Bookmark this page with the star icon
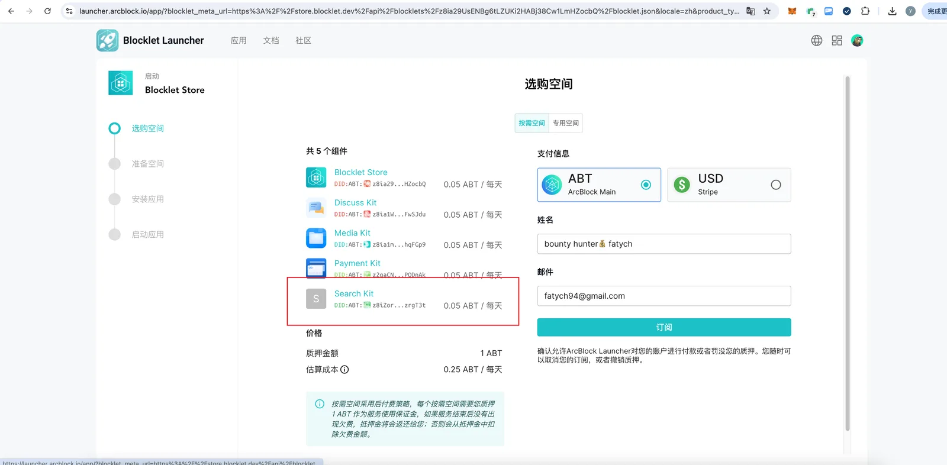The width and height of the screenshot is (947, 465). click(767, 11)
